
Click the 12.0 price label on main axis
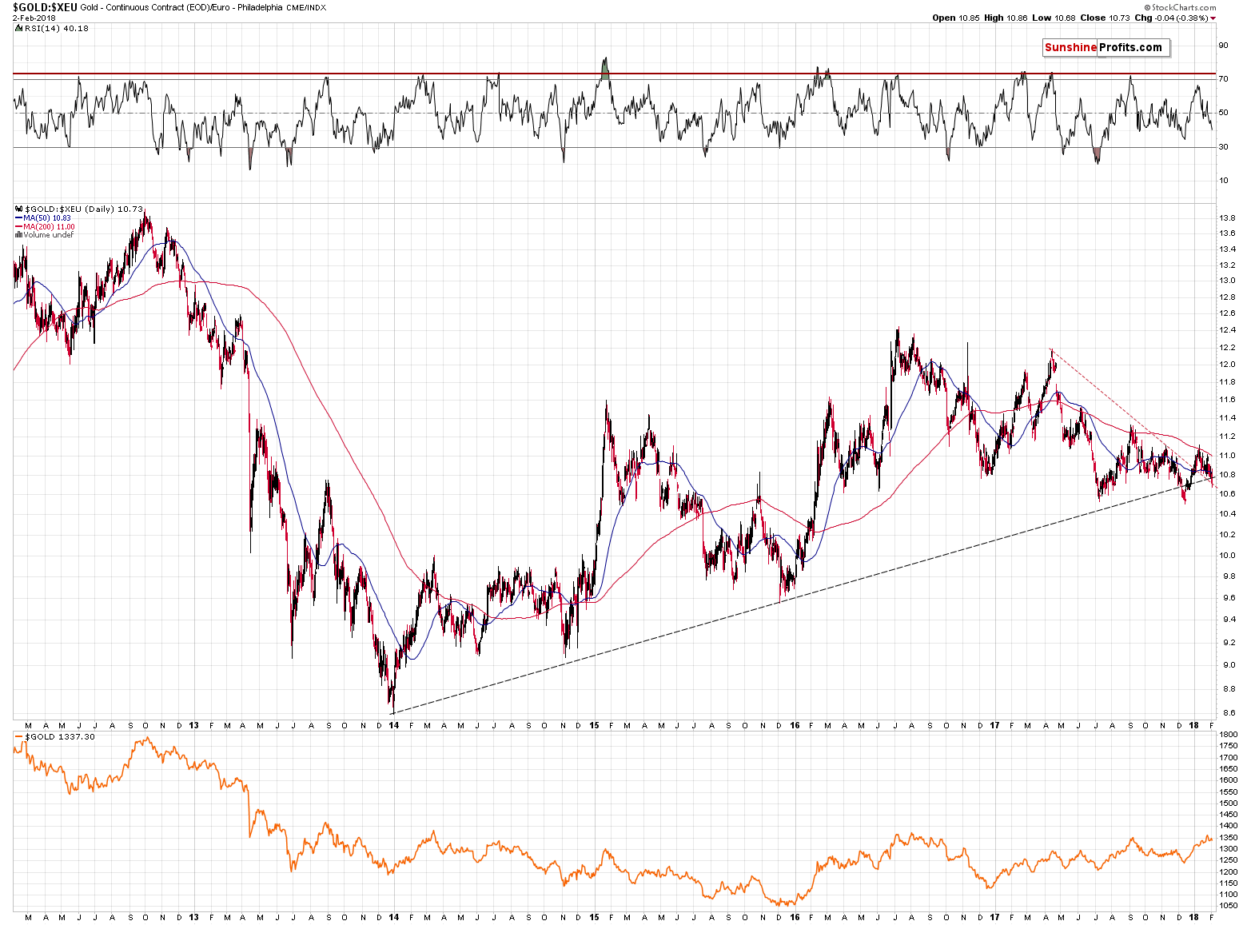[1227, 365]
